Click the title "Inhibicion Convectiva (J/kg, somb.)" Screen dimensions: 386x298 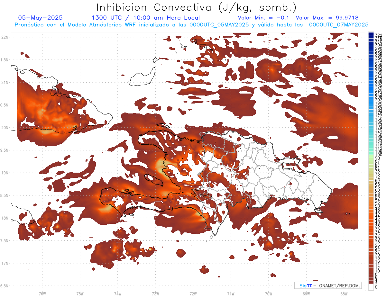(197, 8)
